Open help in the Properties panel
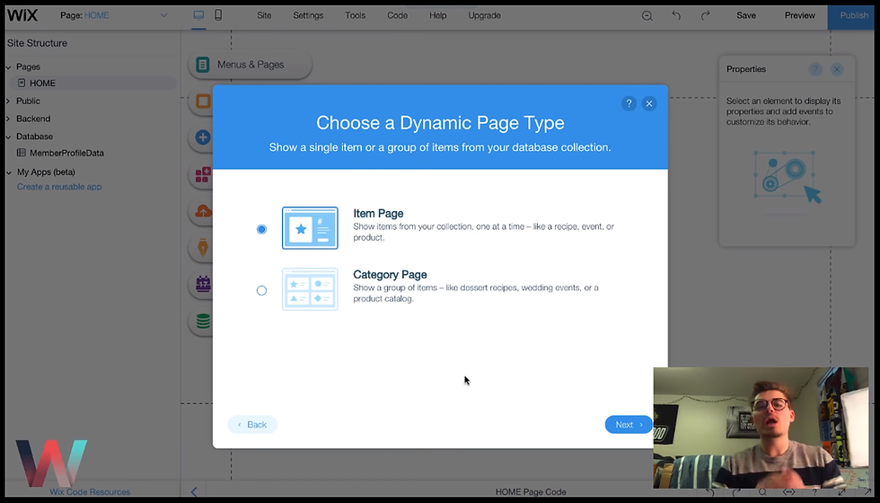Image resolution: width=880 pixels, height=503 pixels. (815, 69)
